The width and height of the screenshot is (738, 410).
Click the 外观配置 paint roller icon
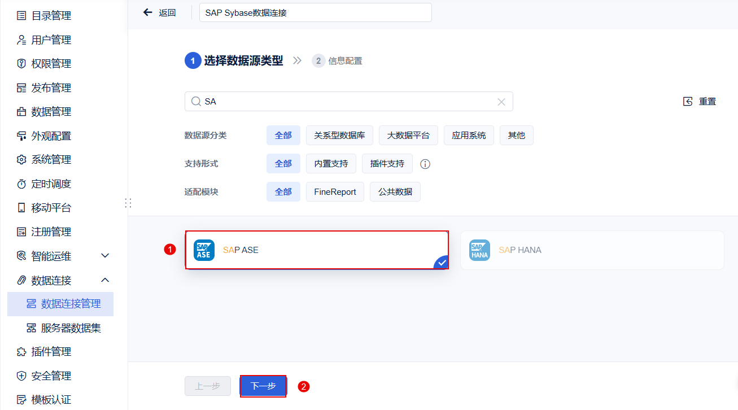(x=21, y=136)
